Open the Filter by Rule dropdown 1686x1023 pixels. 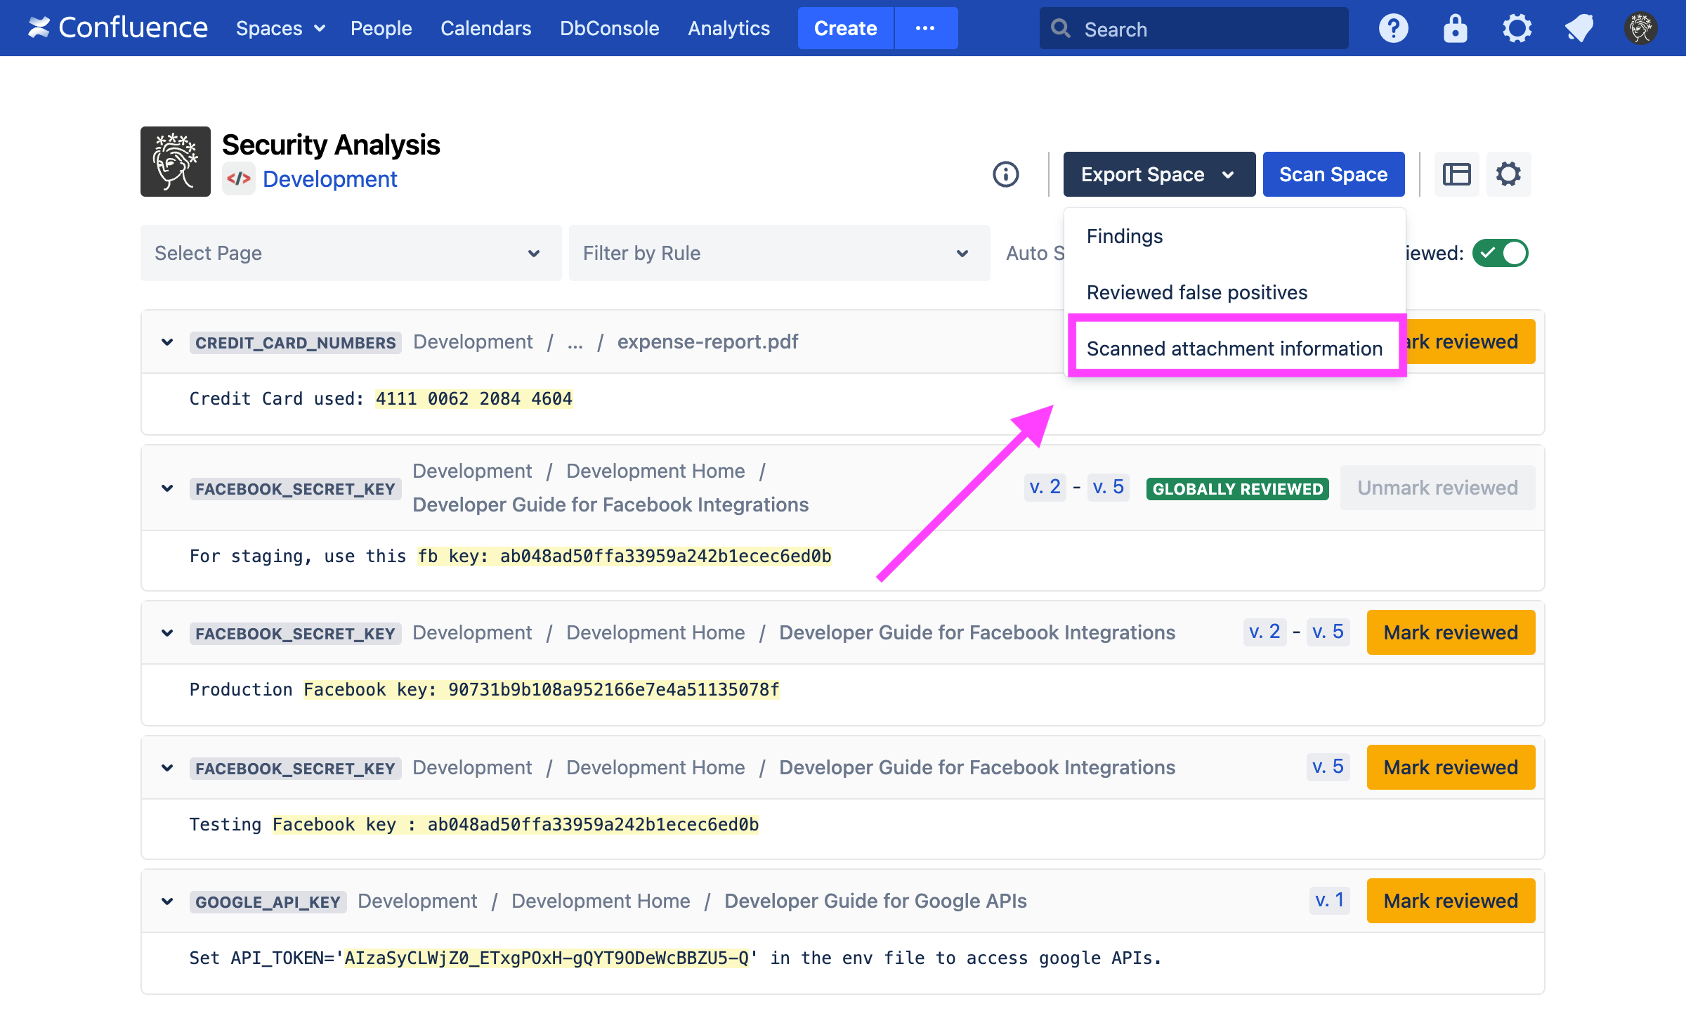pos(779,253)
